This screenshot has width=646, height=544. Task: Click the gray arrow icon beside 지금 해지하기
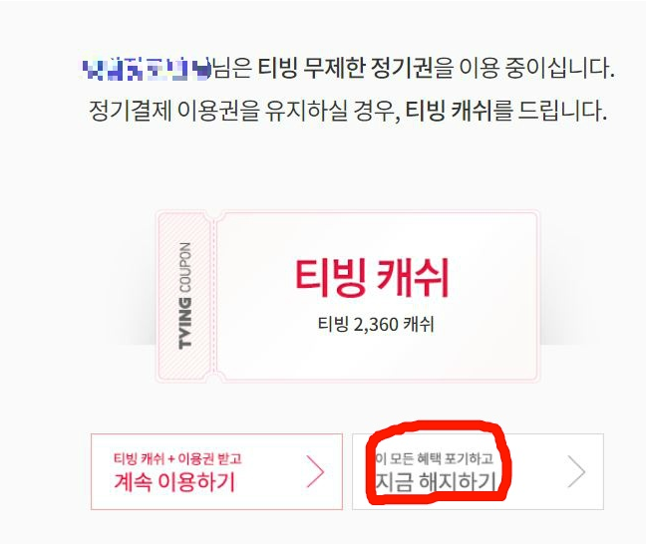pyautogui.click(x=577, y=471)
